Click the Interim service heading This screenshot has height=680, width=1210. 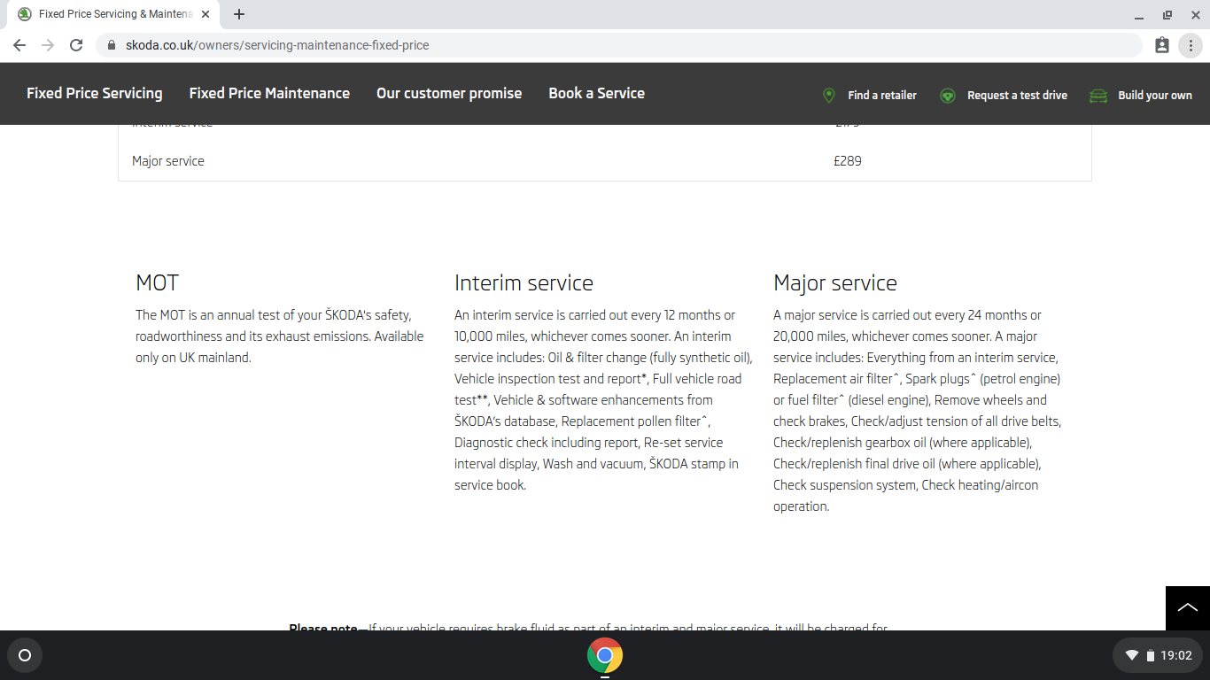click(524, 283)
